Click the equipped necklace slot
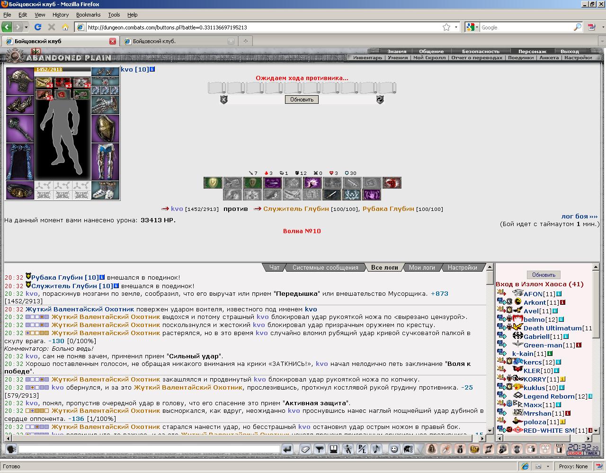Screen dimensions: 606x473 [105, 81]
